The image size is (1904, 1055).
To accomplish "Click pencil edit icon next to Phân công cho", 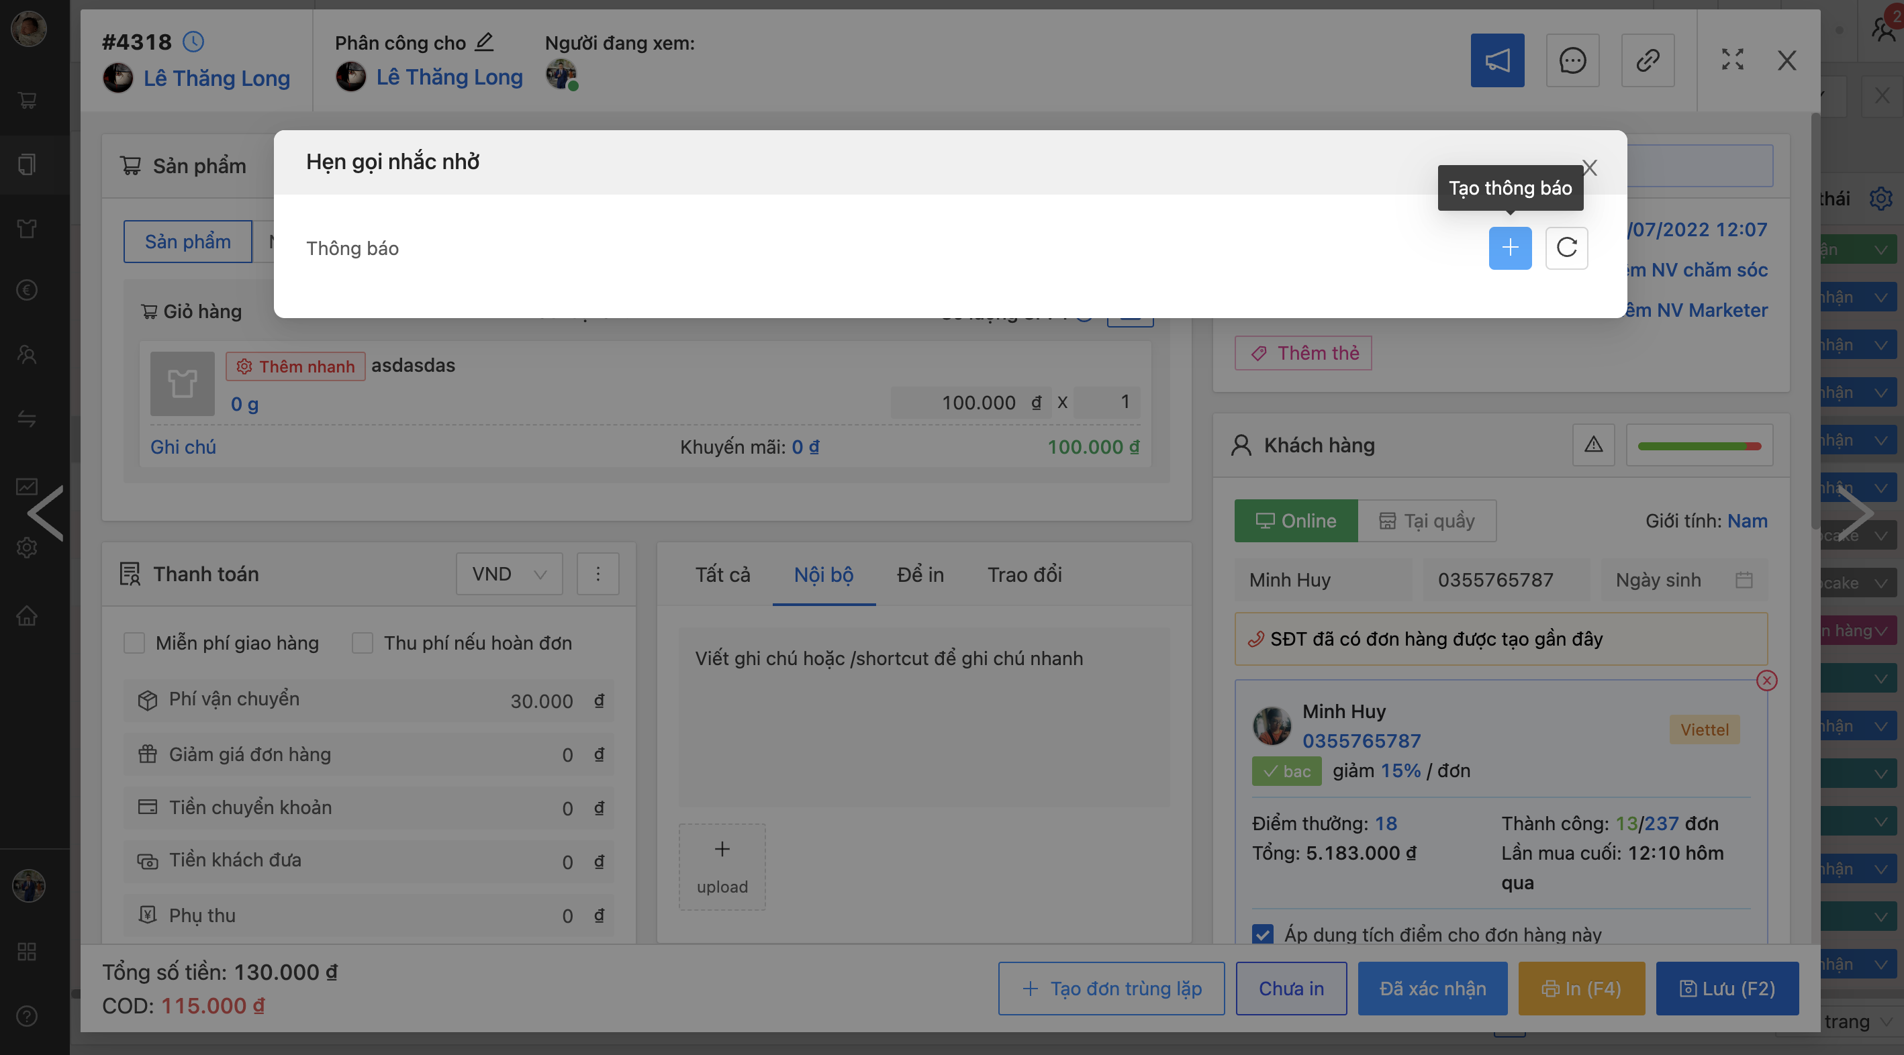I will click(483, 42).
